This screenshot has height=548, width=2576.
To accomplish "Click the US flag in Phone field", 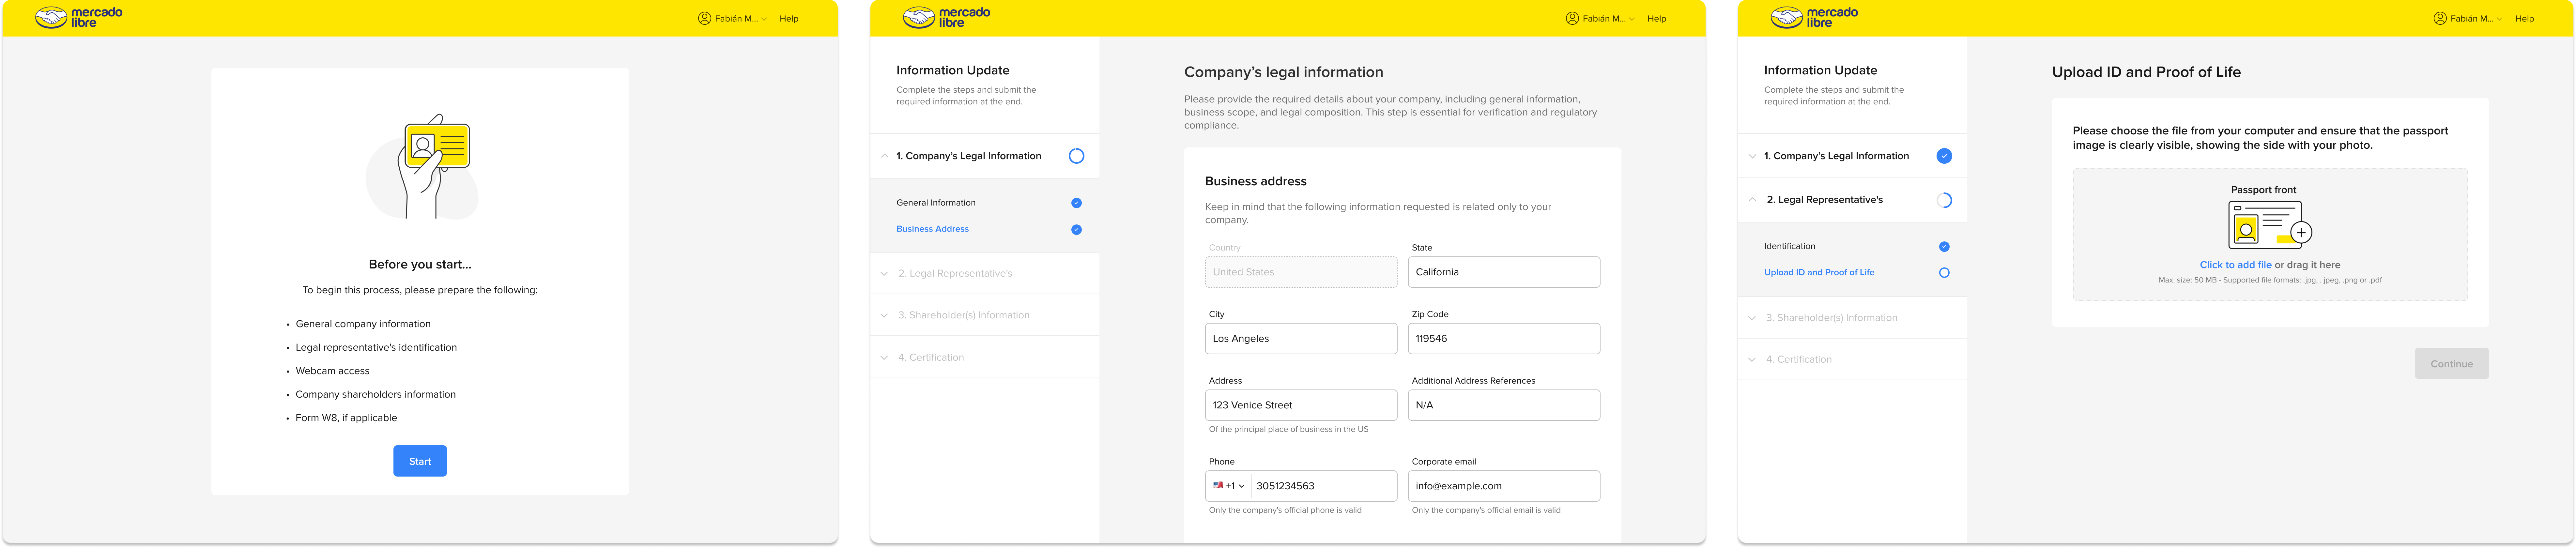I will pyautogui.click(x=1218, y=485).
